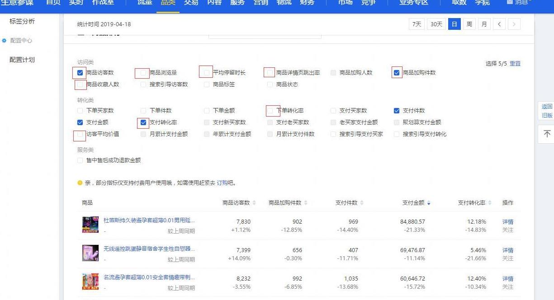Click the back-to-top arrow icon on right edge
This screenshot has width=554, height=300.
[x=547, y=134]
